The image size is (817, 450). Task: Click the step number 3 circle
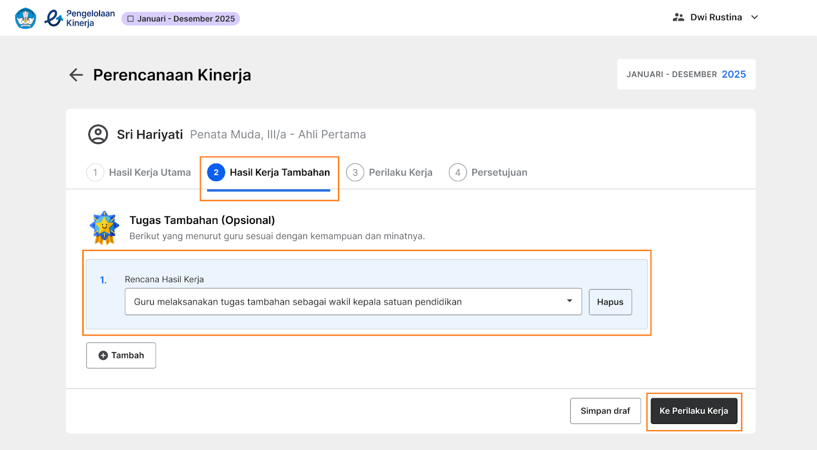355,172
